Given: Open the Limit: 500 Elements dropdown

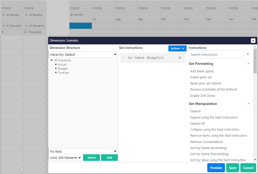Looking at the screenshot, I should click(x=65, y=158).
